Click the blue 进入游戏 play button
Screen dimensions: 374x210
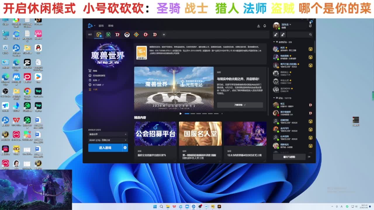point(105,148)
